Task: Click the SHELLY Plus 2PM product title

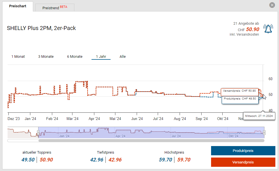Action: (41, 28)
